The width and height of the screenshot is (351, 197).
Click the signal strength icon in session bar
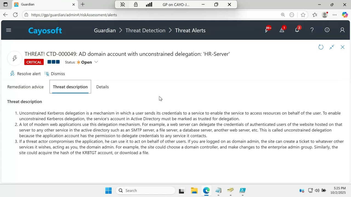[x=149, y=4]
